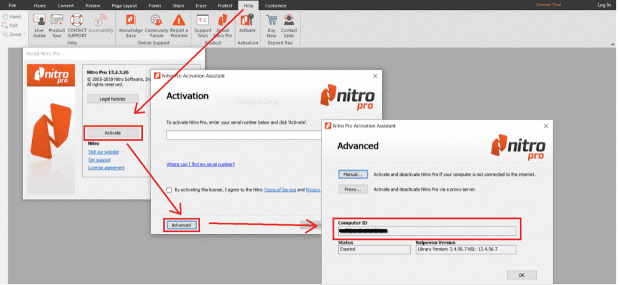Screen dimensions: 620x285
Task: Select the Edit tool
Action: pos(10,25)
